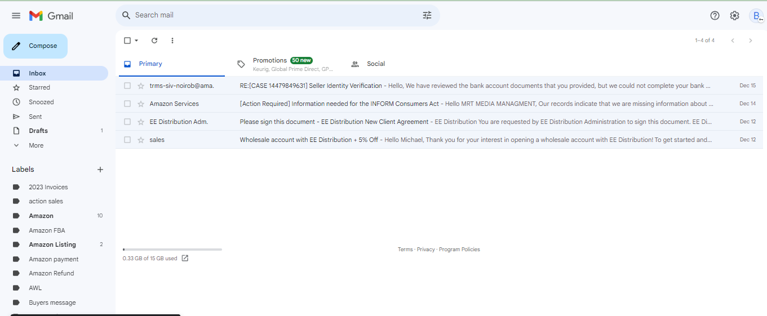Image resolution: width=767 pixels, height=316 pixels.
Task: Tick the select-all checkbox
Action: pos(127,41)
